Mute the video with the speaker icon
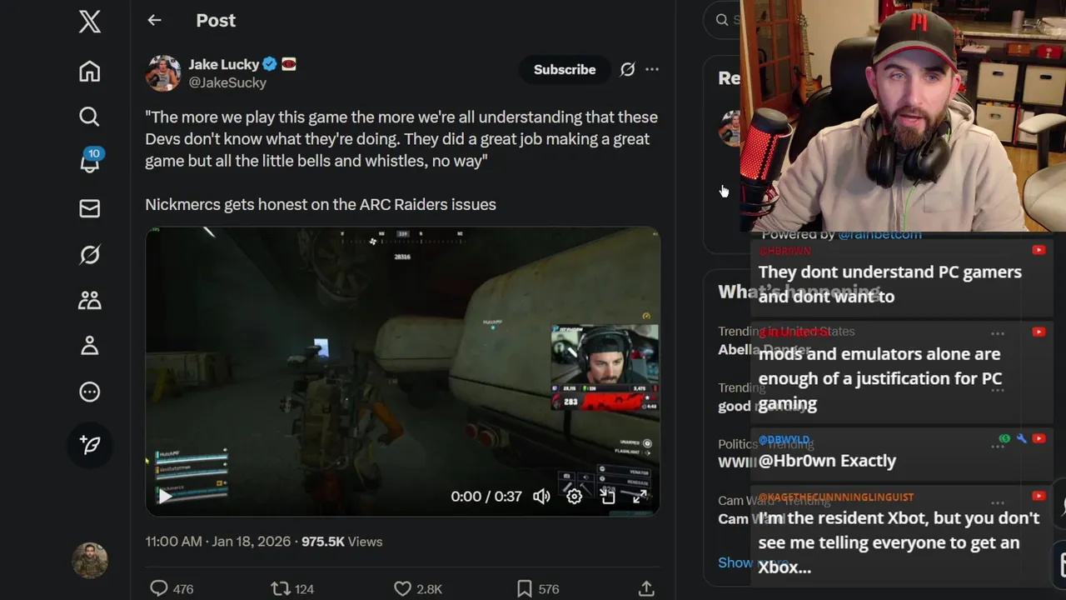 [541, 497]
